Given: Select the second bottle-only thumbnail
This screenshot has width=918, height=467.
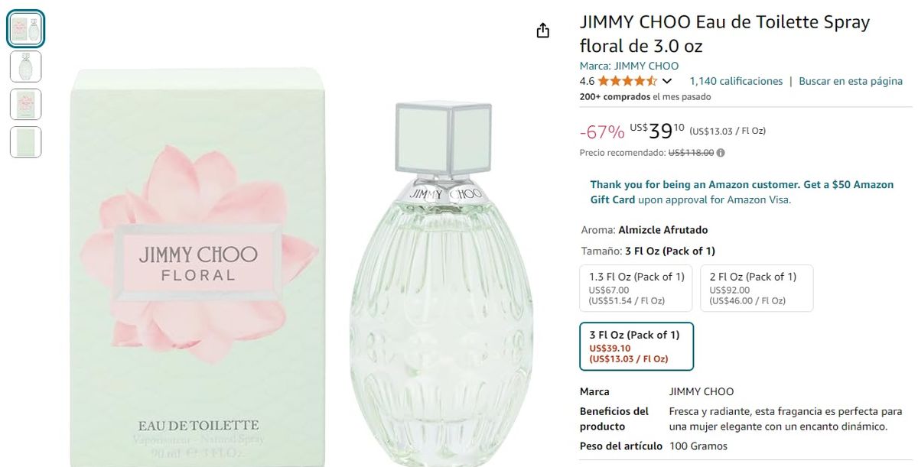Looking at the screenshot, I should [25, 66].
